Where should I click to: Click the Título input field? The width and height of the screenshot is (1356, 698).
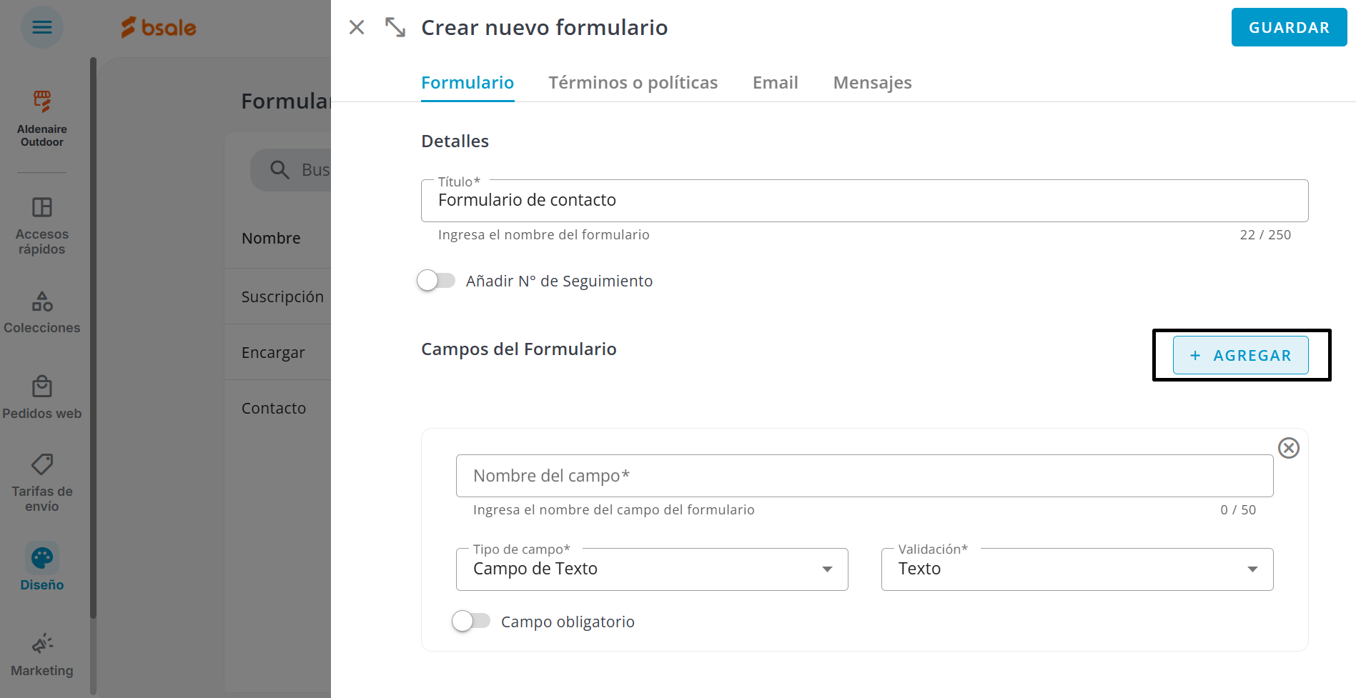pyautogui.click(x=865, y=201)
